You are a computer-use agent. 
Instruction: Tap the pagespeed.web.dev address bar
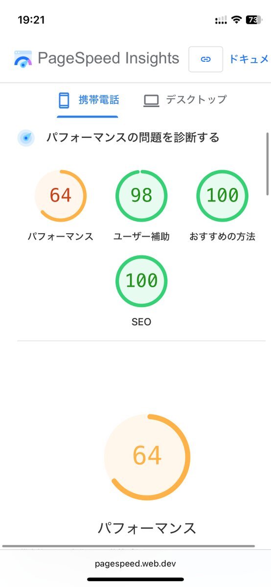(135, 564)
